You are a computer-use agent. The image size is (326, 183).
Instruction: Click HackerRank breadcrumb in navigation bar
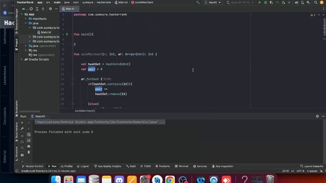tap(25, 3)
